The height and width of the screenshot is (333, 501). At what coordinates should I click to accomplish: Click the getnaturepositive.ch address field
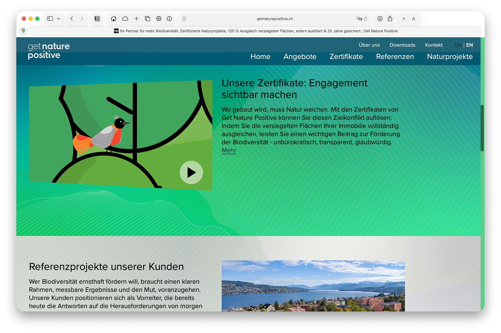pyautogui.click(x=275, y=19)
